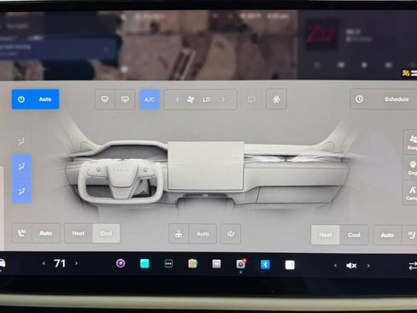This screenshot has height=313, width=417.
Task: Unmute audio via muted speaker icon
Action: click(x=351, y=266)
